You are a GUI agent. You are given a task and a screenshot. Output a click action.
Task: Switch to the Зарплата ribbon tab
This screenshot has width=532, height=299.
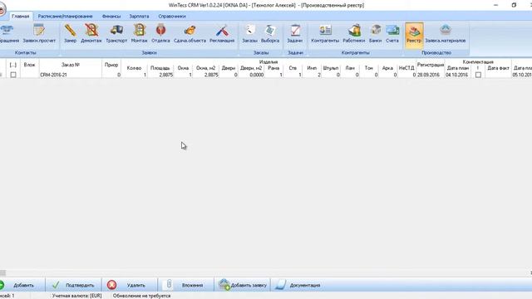(x=139, y=16)
